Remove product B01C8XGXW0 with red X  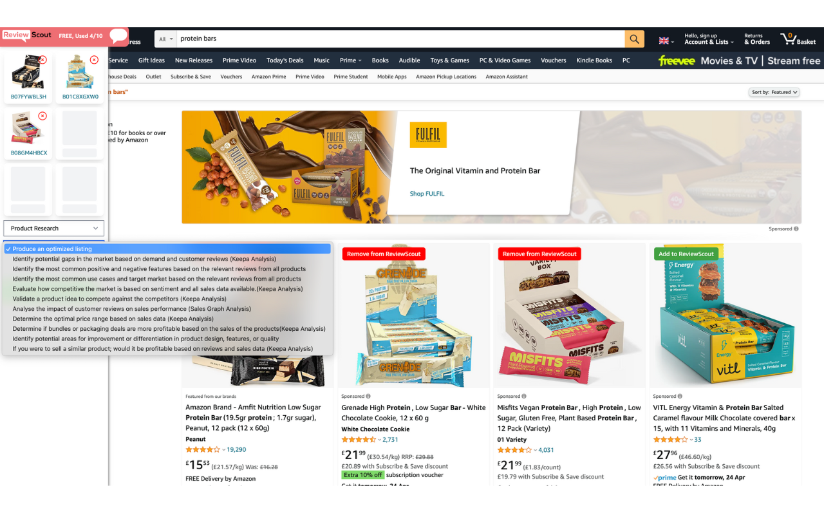pyautogui.click(x=94, y=60)
